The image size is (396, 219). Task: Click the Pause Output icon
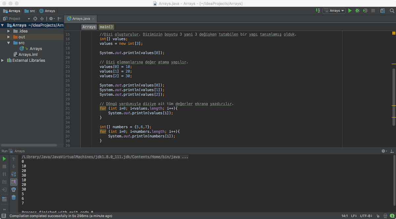pyautogui.click(x=4, y=174)
